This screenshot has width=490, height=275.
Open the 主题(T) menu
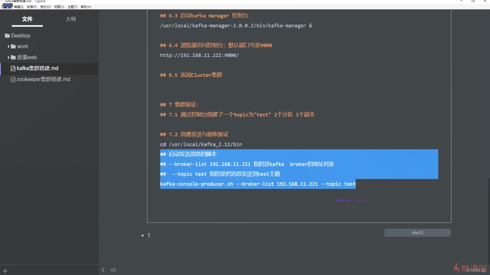pos(72,7)
